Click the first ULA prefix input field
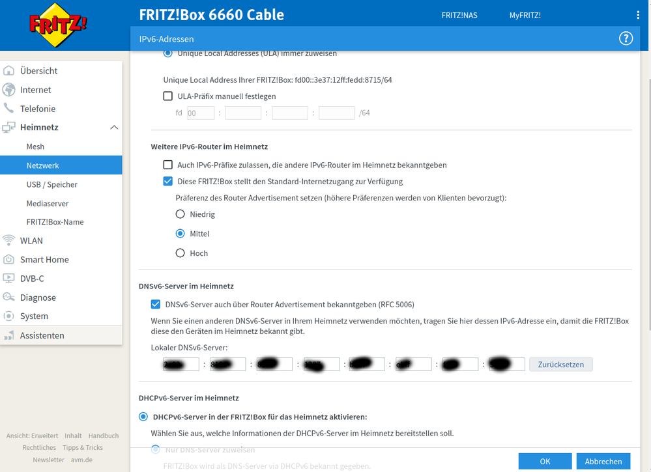651x472 pixels. point(200,112)
